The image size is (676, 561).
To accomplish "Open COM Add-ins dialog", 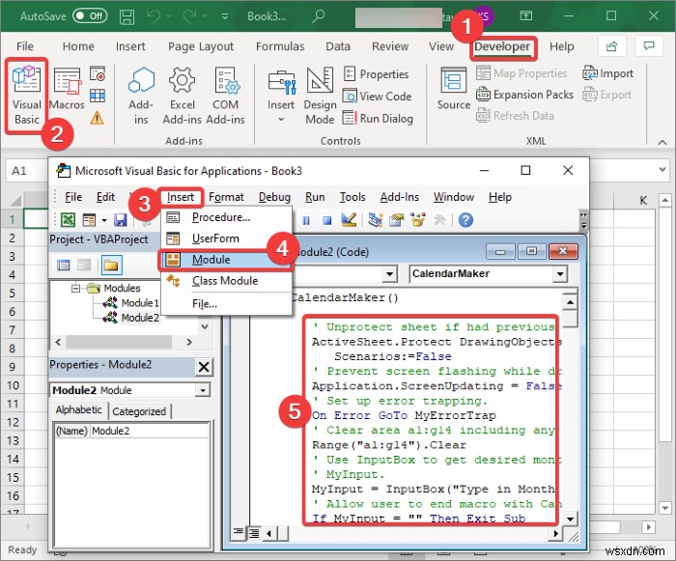I will coord(225,96).
